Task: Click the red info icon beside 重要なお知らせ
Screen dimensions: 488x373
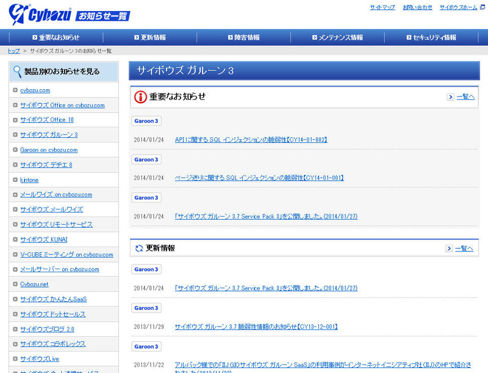Action: point(140,96)
